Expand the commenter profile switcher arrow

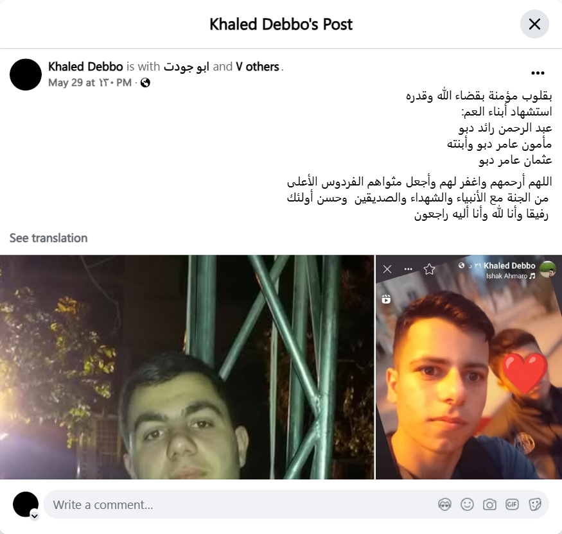(35, 516)
